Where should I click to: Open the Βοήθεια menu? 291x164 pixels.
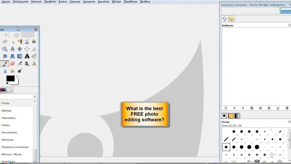(145, 2)
